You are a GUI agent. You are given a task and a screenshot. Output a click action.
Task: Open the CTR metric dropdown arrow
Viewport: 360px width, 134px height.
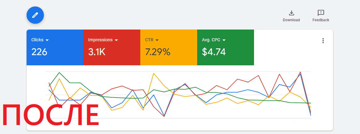click(157, 40)
